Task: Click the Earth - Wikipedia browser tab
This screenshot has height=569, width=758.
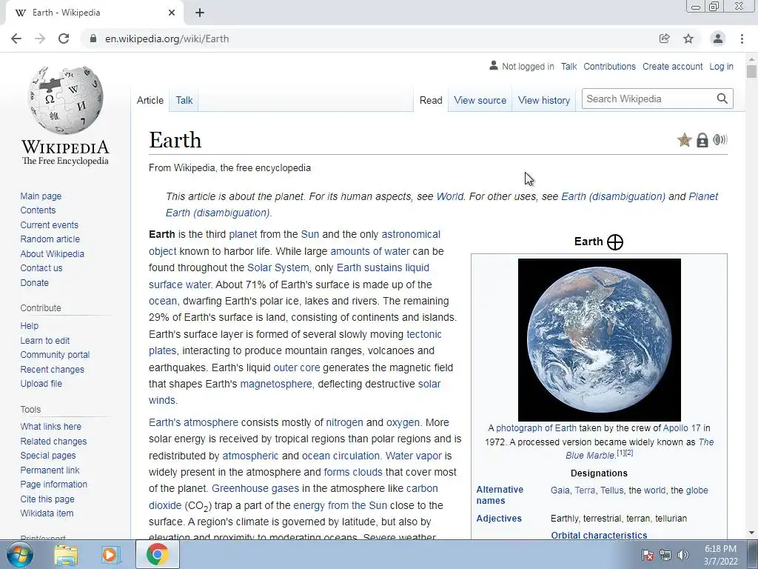Action: click(94, 13)
